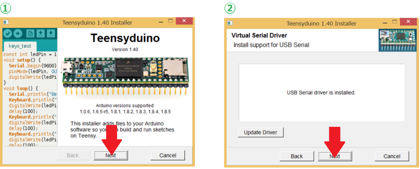Maximize the Teensyduino welcome installer window

click(170, 21)
